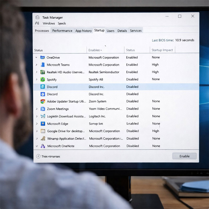Click Disabled status in Spotify row
Viewport: 209px width, 209px height.
pyautogui.click(x=132, y=79)
